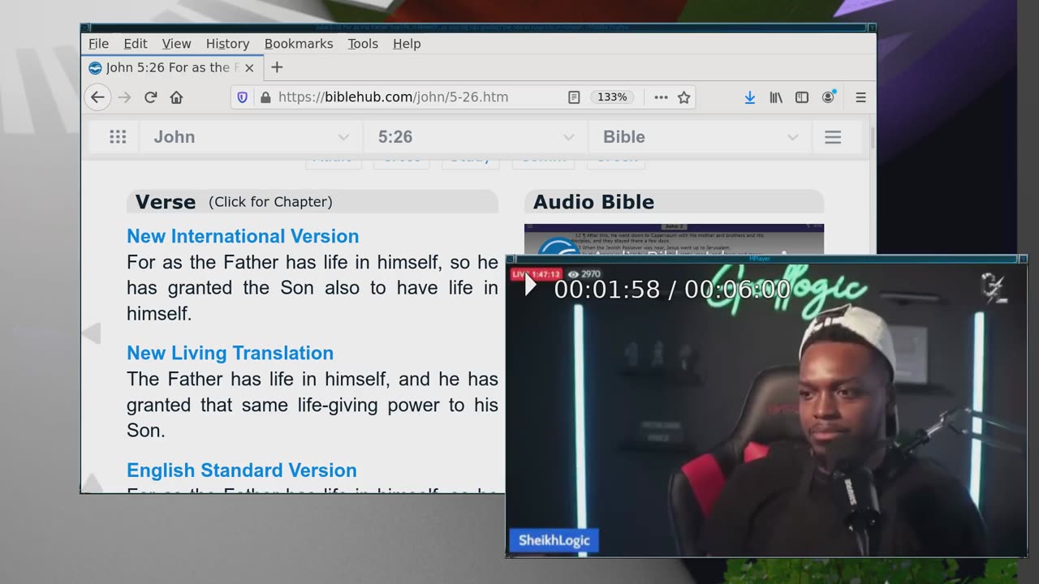Open the Firefox library icon
Viewport: 1039px width, 584px height.
[x=776, y=97]
